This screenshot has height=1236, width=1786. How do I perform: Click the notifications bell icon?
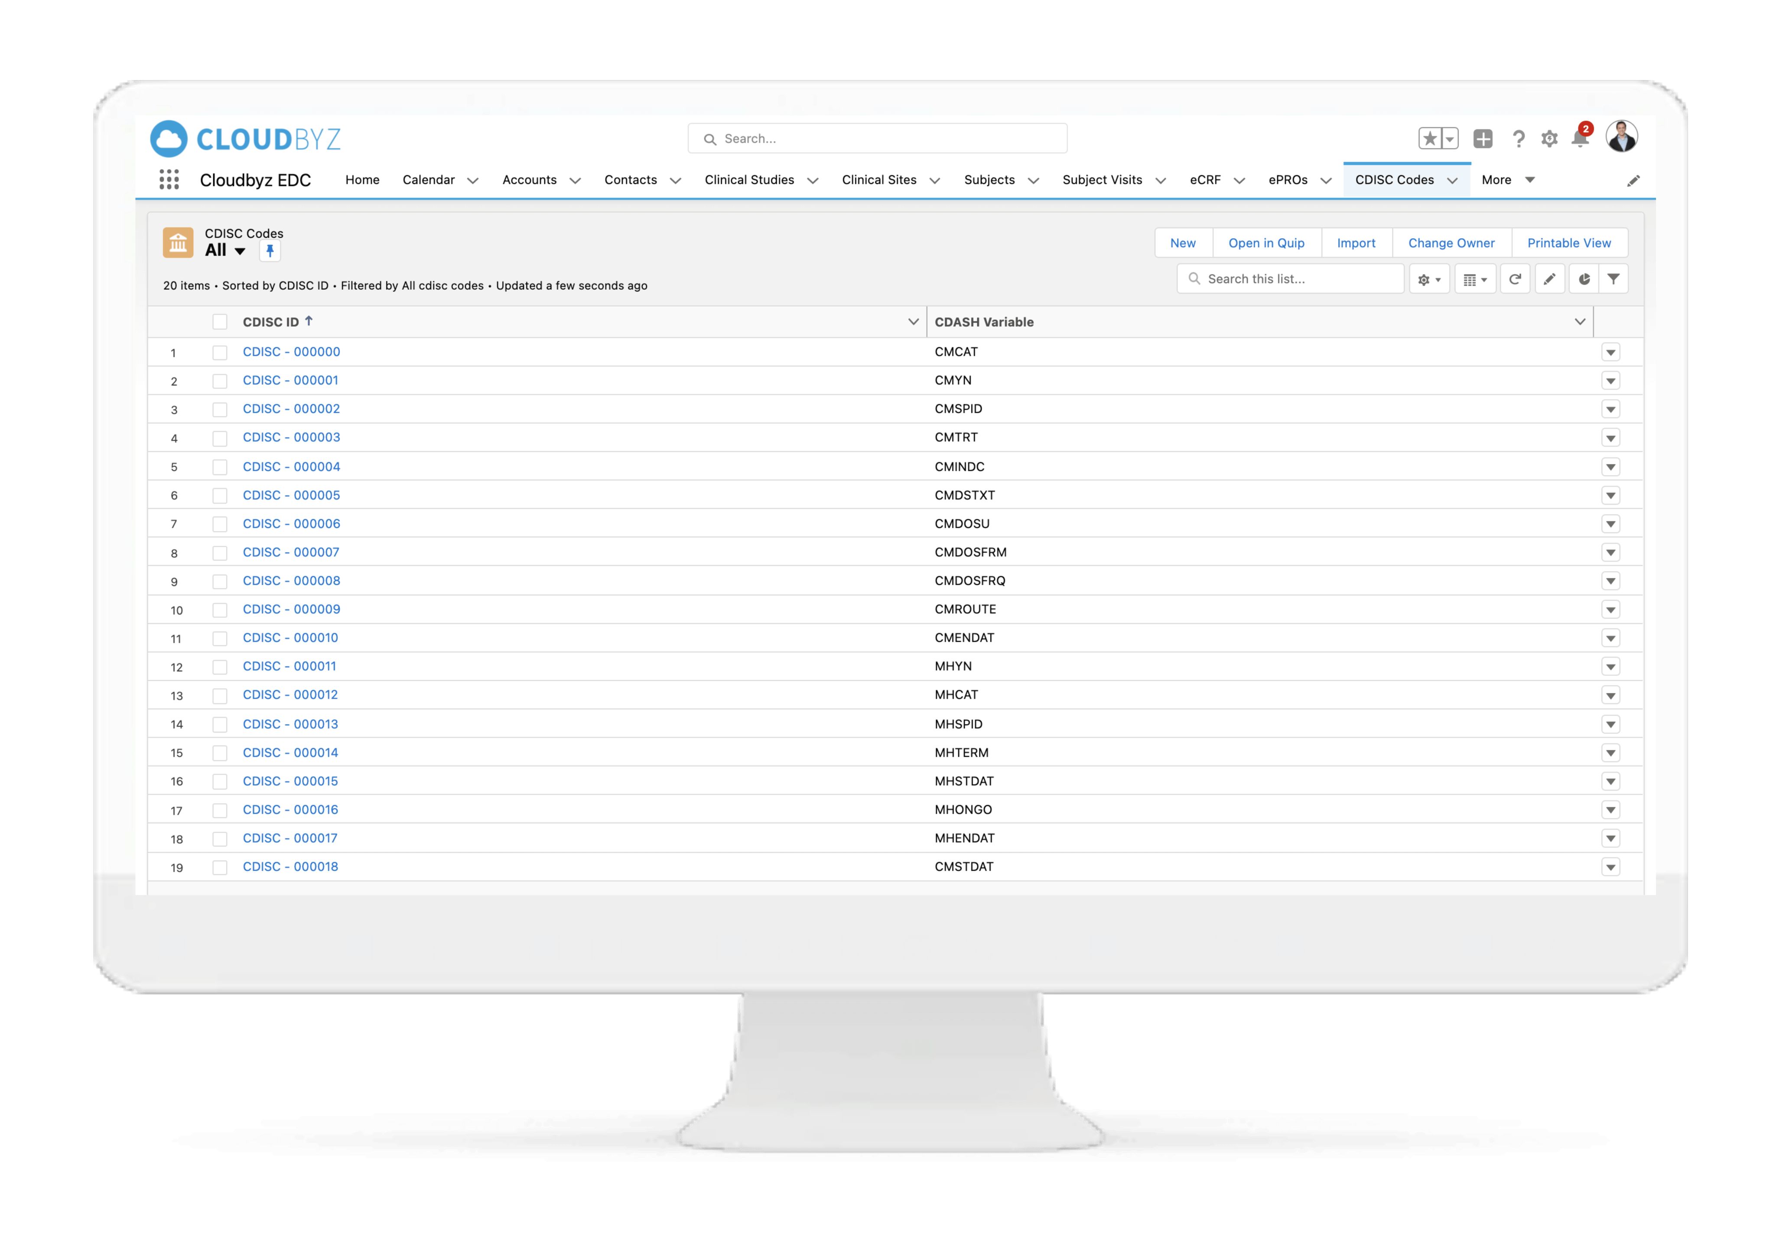coord(1579,139)
